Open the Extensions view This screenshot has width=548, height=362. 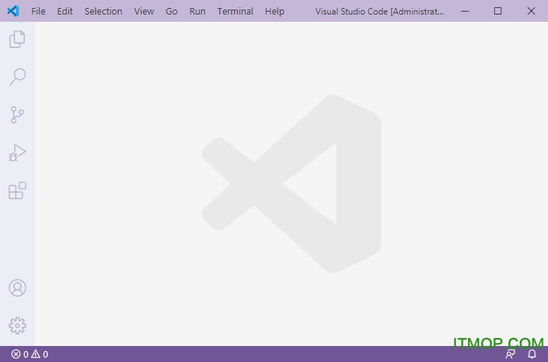coord(17,190)
